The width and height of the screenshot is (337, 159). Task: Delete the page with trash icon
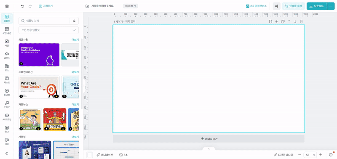coord(301,21)
